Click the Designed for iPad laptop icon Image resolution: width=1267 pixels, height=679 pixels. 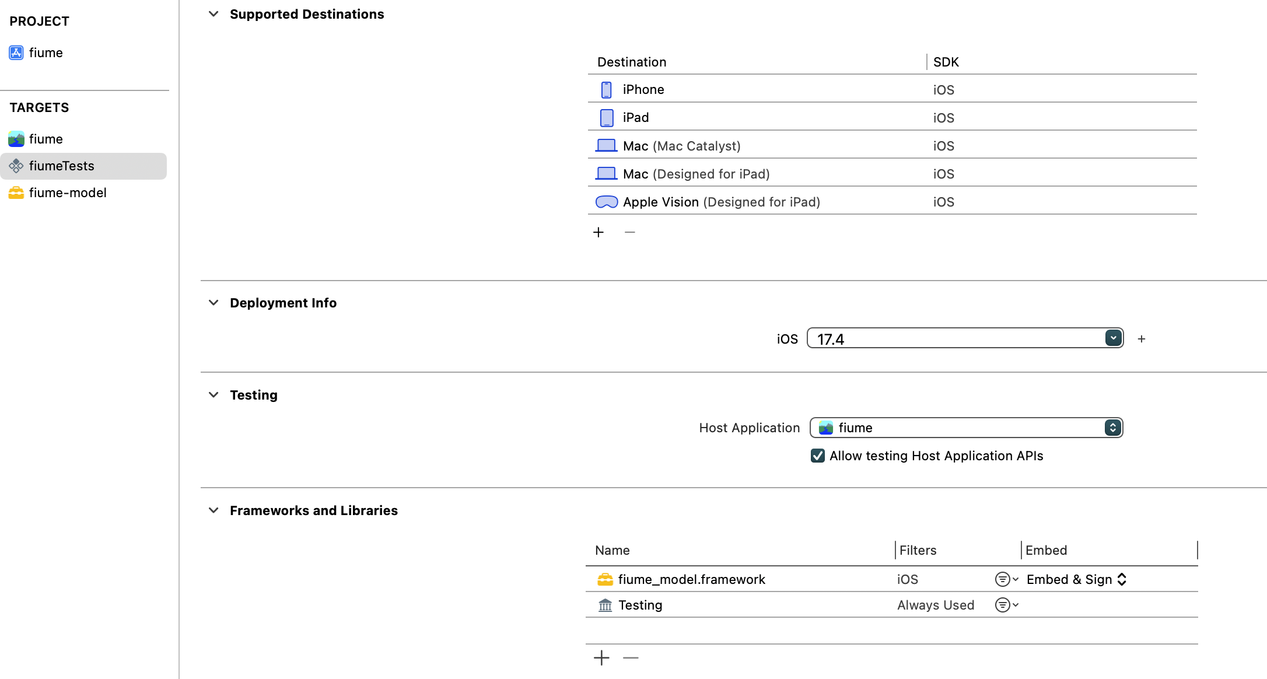pos(606,173)
